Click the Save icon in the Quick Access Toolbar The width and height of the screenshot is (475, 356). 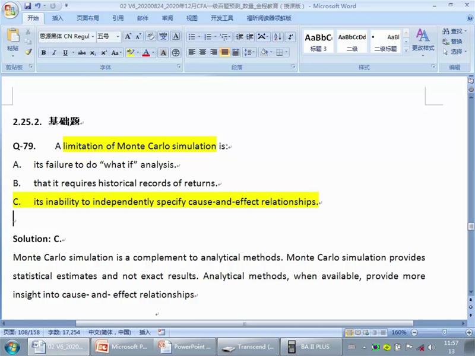coord(28,6)
